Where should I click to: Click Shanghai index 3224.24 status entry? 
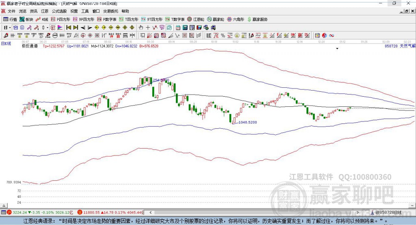click(x=40, y=212)
